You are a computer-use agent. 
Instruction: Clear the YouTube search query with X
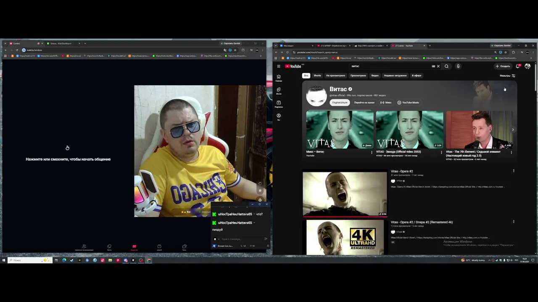(438, 66)
